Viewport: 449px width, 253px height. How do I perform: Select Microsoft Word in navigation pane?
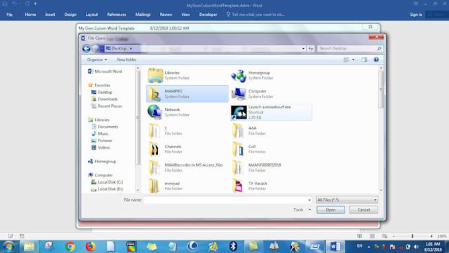(105, 71)
